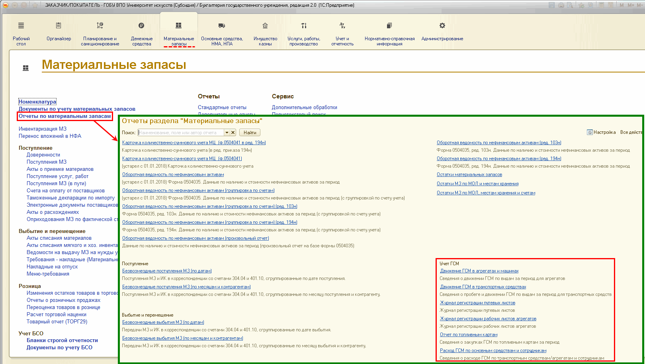
Task: Open the Денежные средства section
Action: (x=141, y=34)
